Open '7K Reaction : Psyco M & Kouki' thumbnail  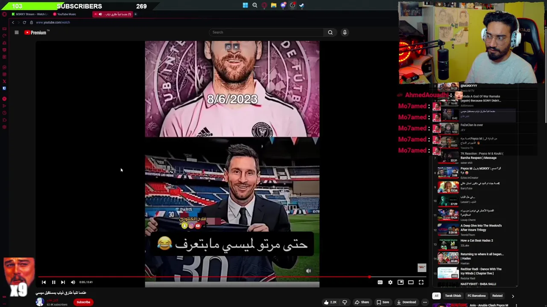pos(448,157)
